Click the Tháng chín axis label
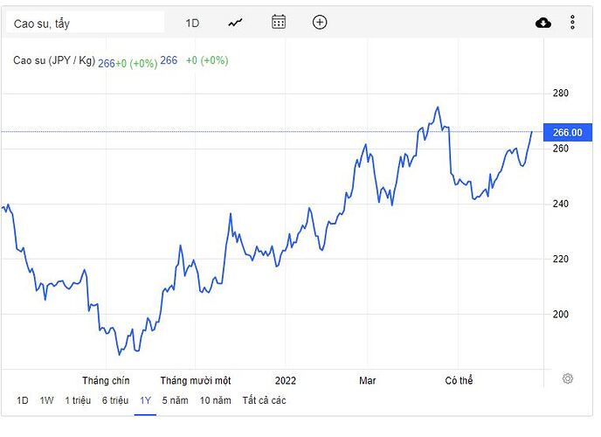601x437 pixels. (106, 380)
